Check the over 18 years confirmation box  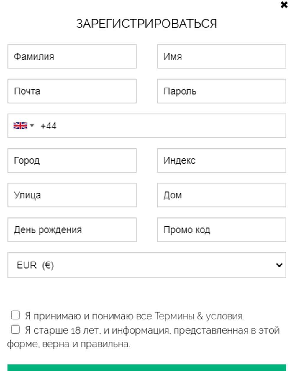click(x=15, y=329)
